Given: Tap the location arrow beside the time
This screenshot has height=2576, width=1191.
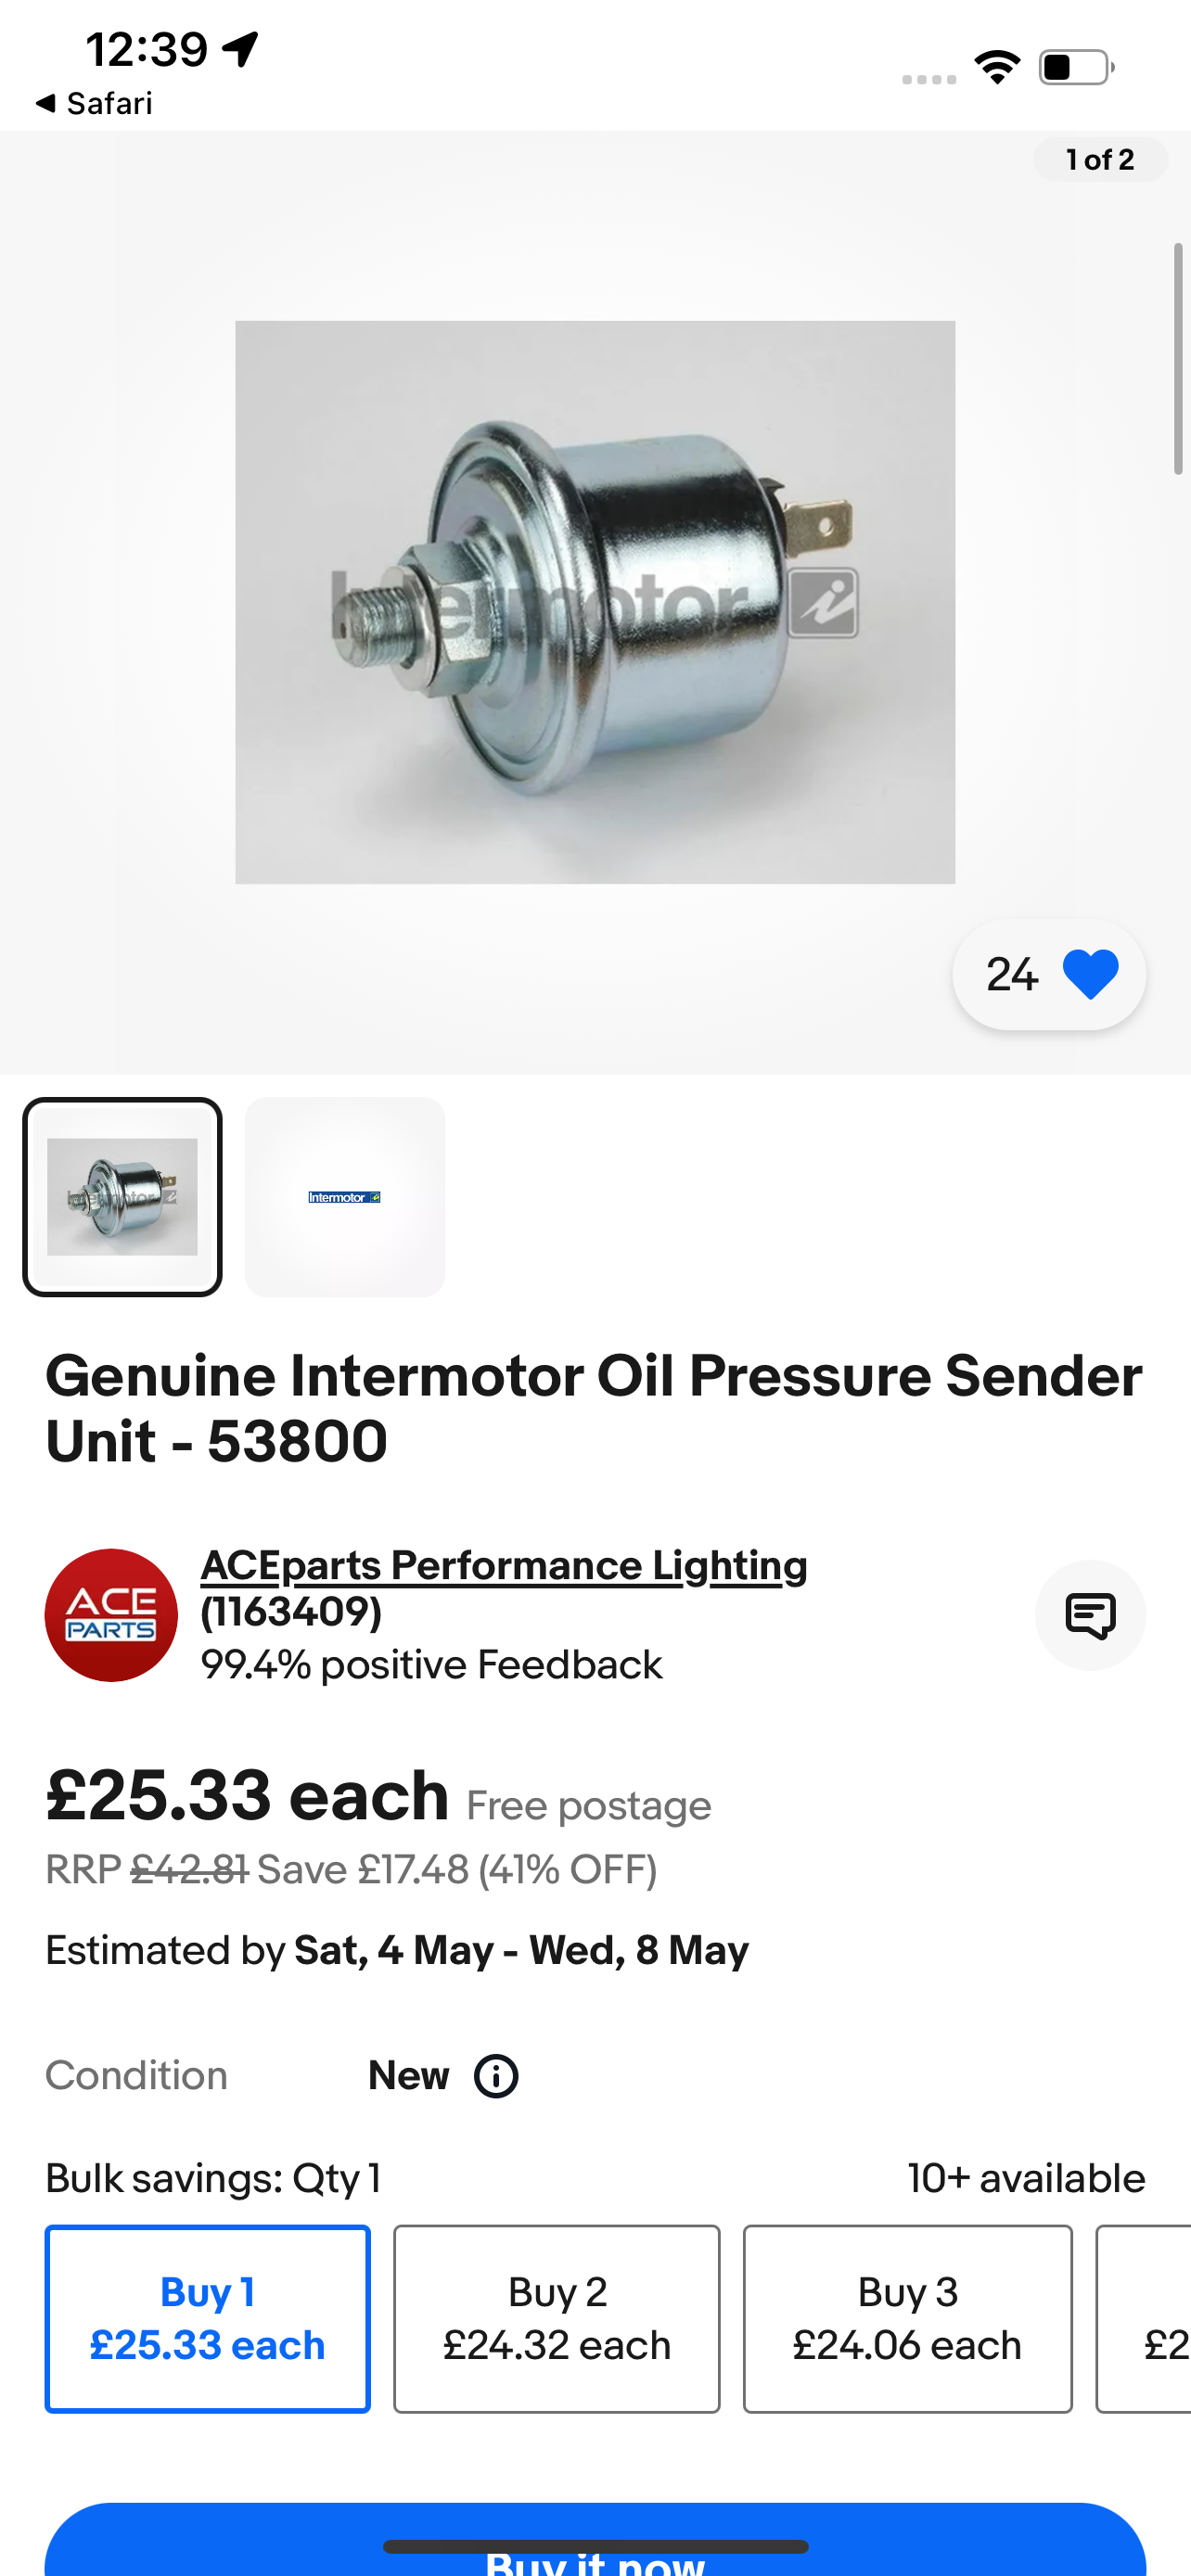Looking at the screenshot, I should [241, 48].
